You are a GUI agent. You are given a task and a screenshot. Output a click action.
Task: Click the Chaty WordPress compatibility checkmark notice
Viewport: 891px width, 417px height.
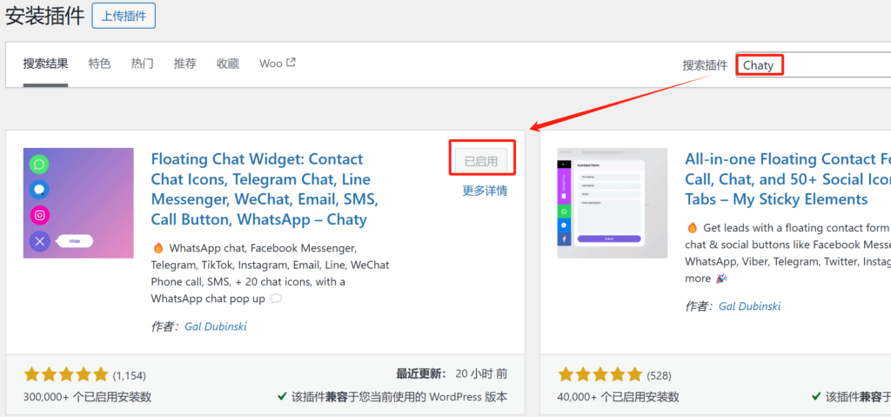tap(392, 396)
